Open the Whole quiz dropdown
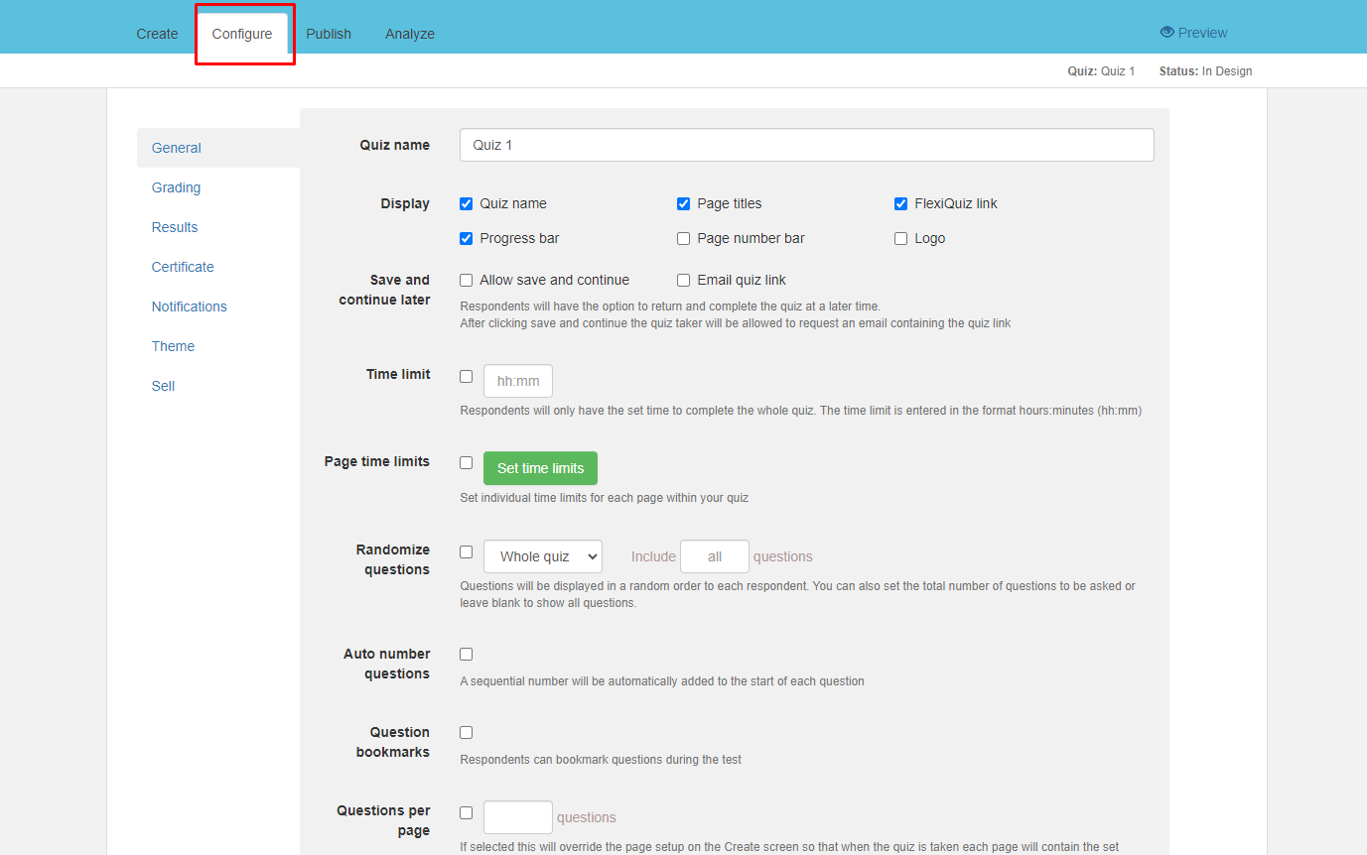This screenshot has height=855, width=1367. point(543,556)
